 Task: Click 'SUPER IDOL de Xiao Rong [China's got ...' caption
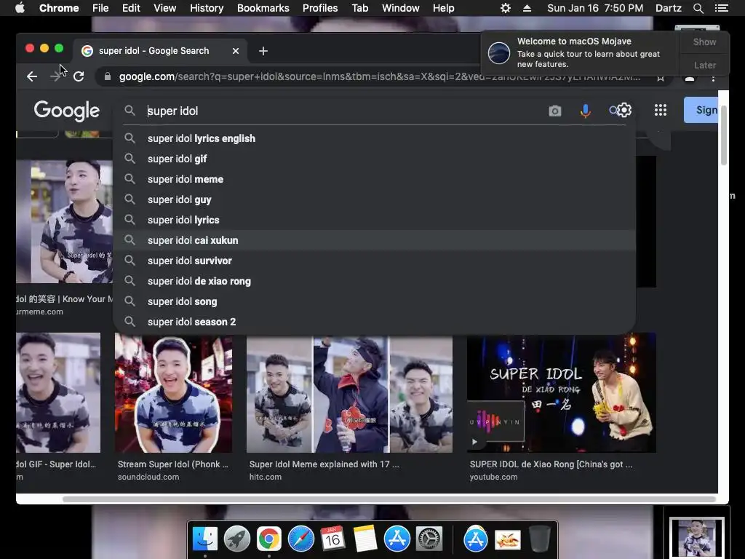point(551,464)
